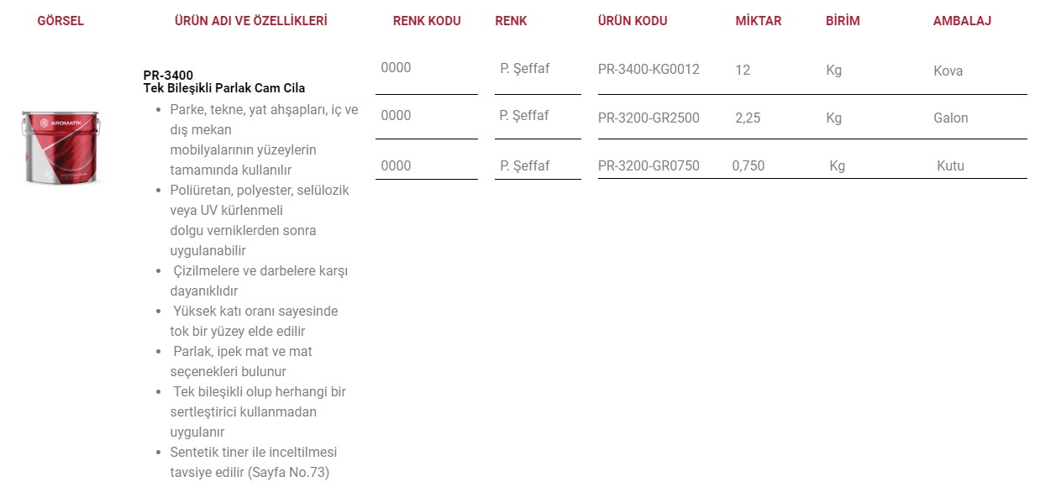Click the red paint can product image
Screen dimensions: 1040x503
point(60,148)
